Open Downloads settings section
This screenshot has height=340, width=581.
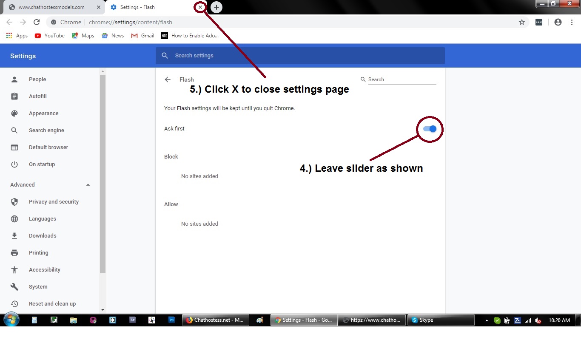click(43, 236)
